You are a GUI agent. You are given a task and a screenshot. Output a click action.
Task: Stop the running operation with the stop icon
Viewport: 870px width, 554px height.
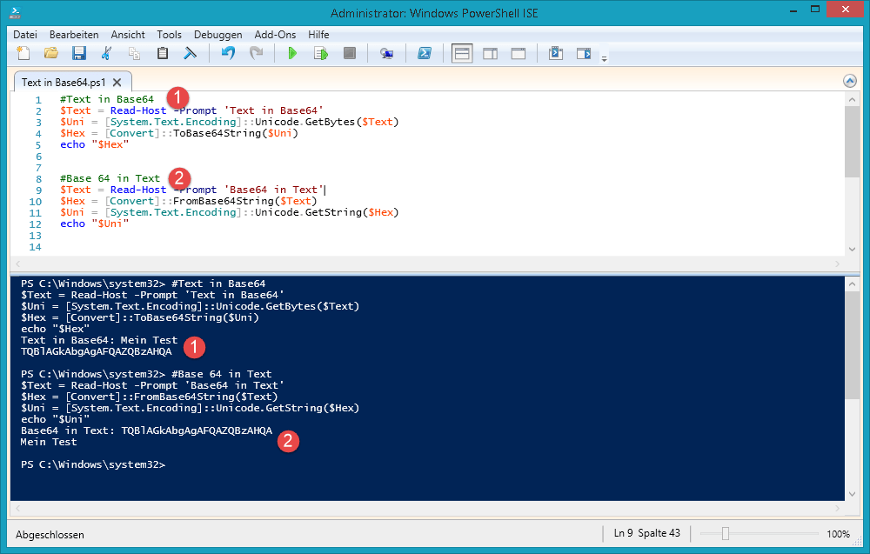pos(349,53)
